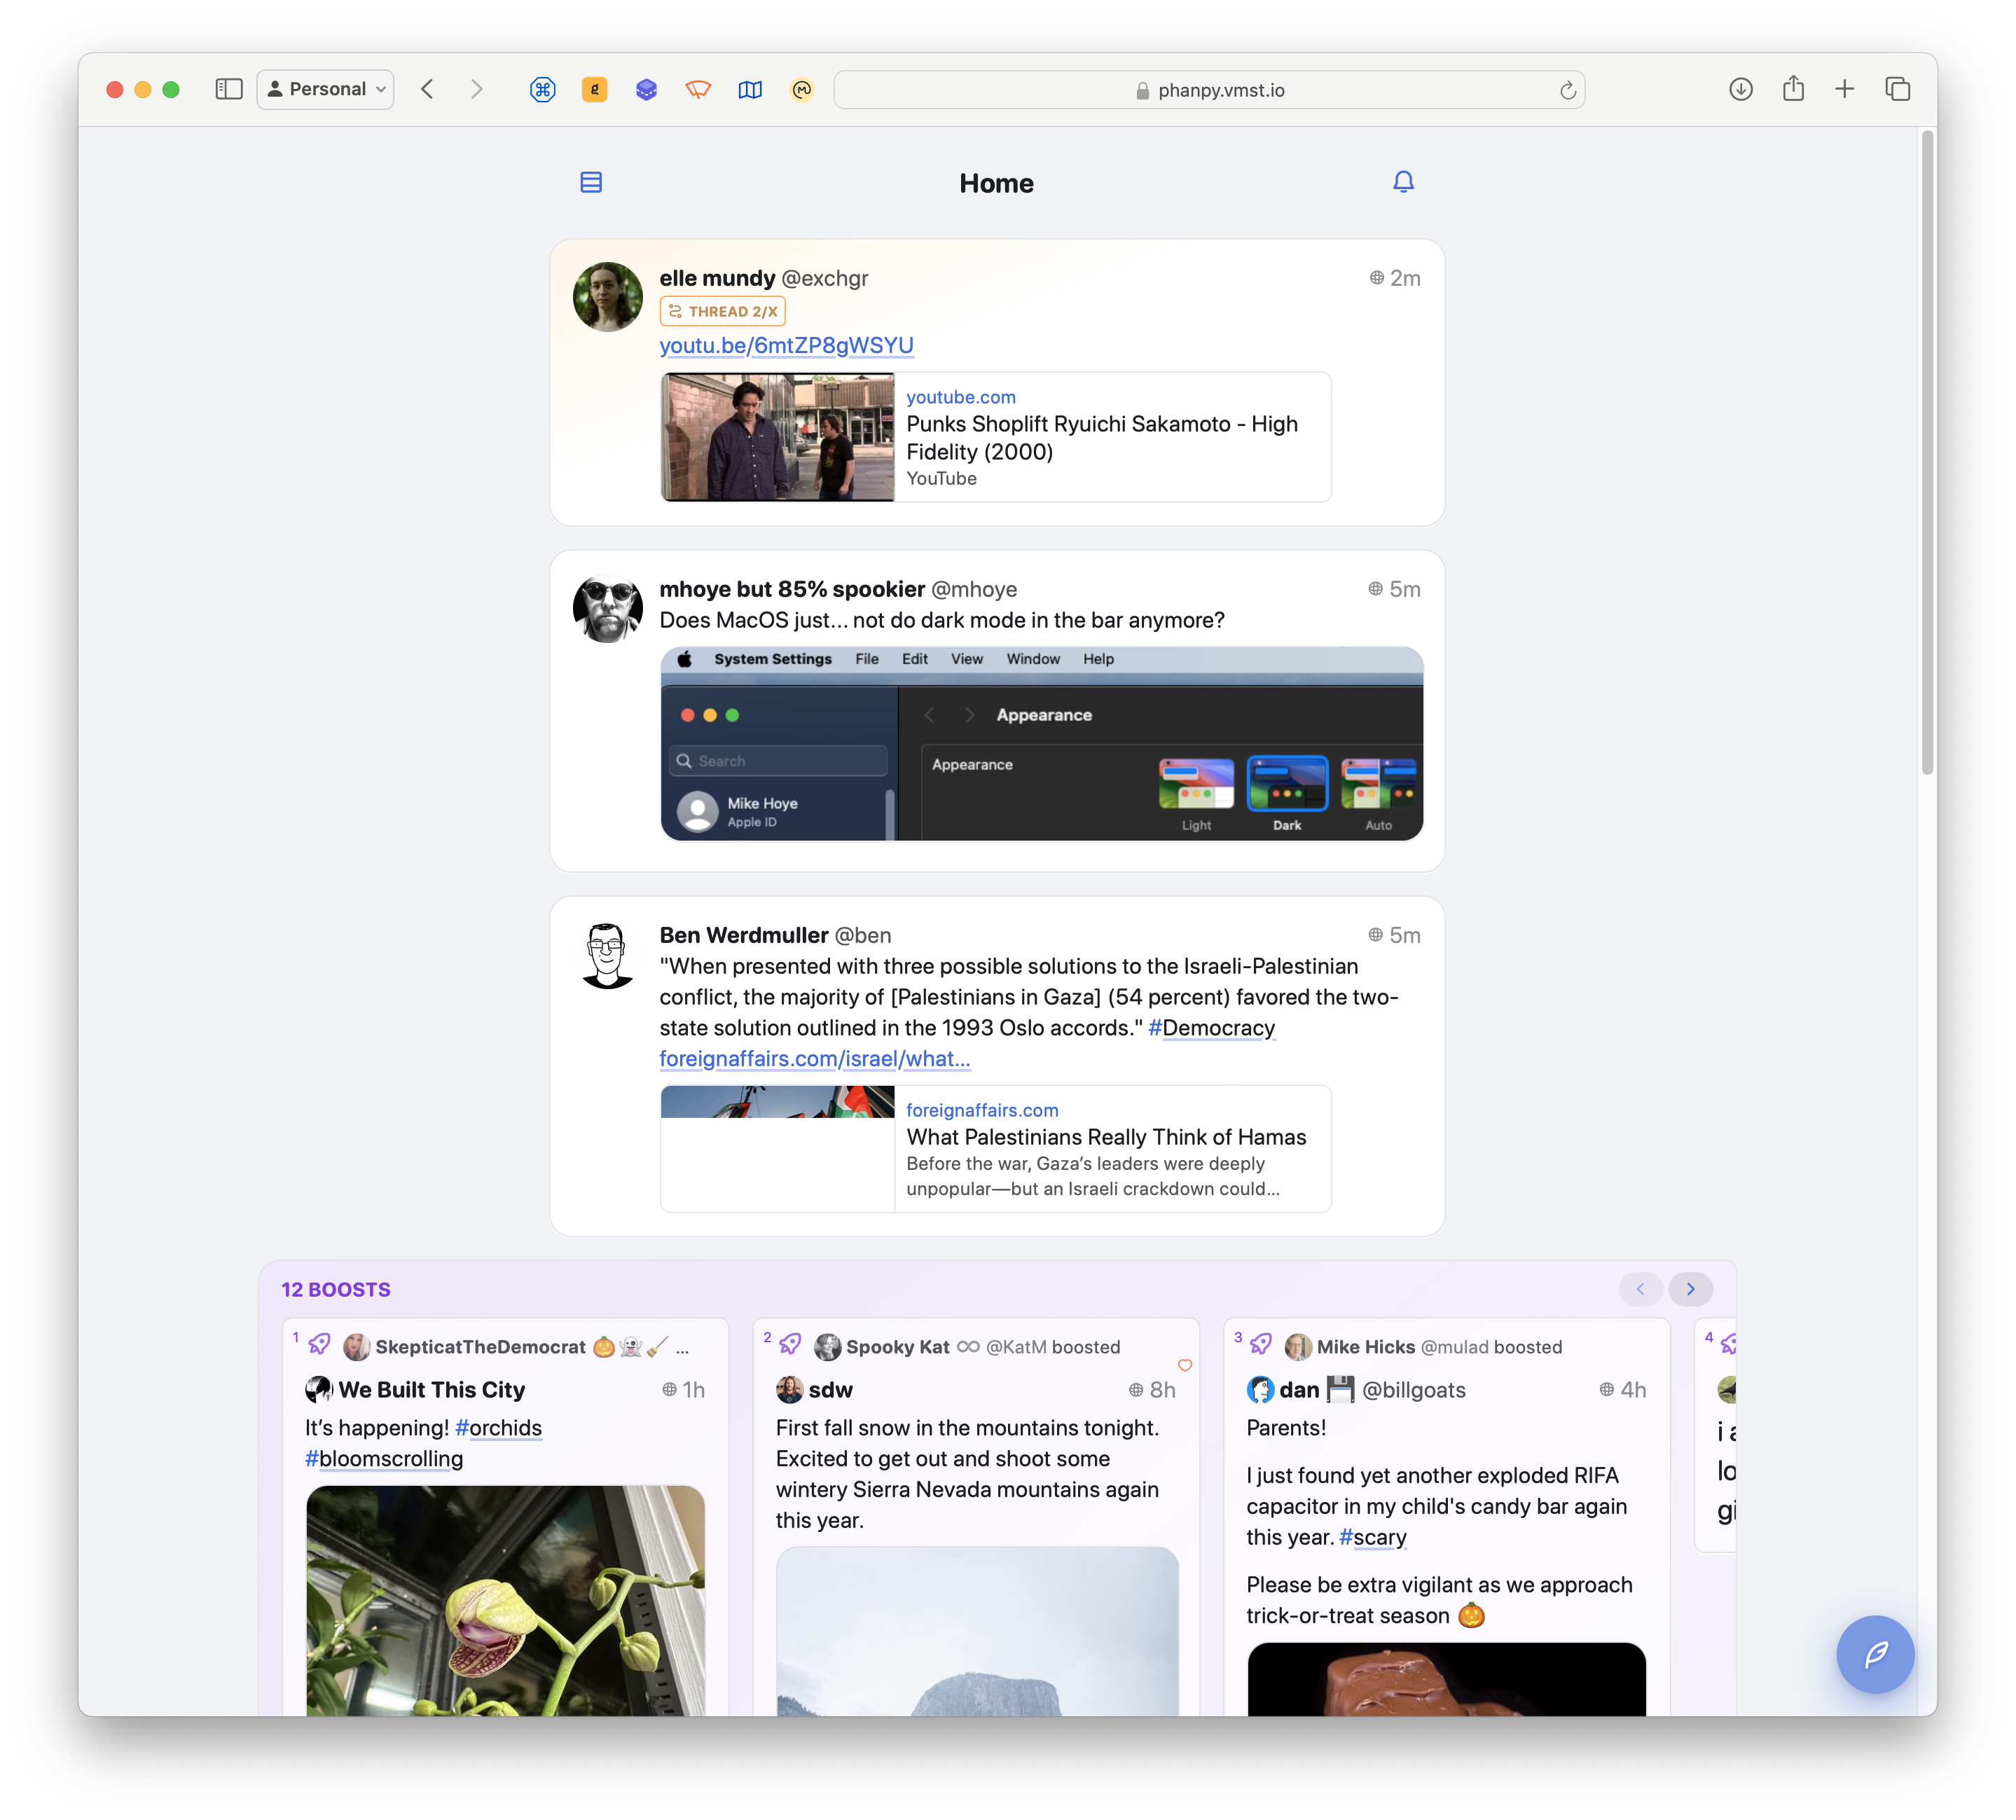This screenshot has width=2016, height=1820.
Task: Click the boost carousel next arrow
Action: click(x=1690, y=1290)
